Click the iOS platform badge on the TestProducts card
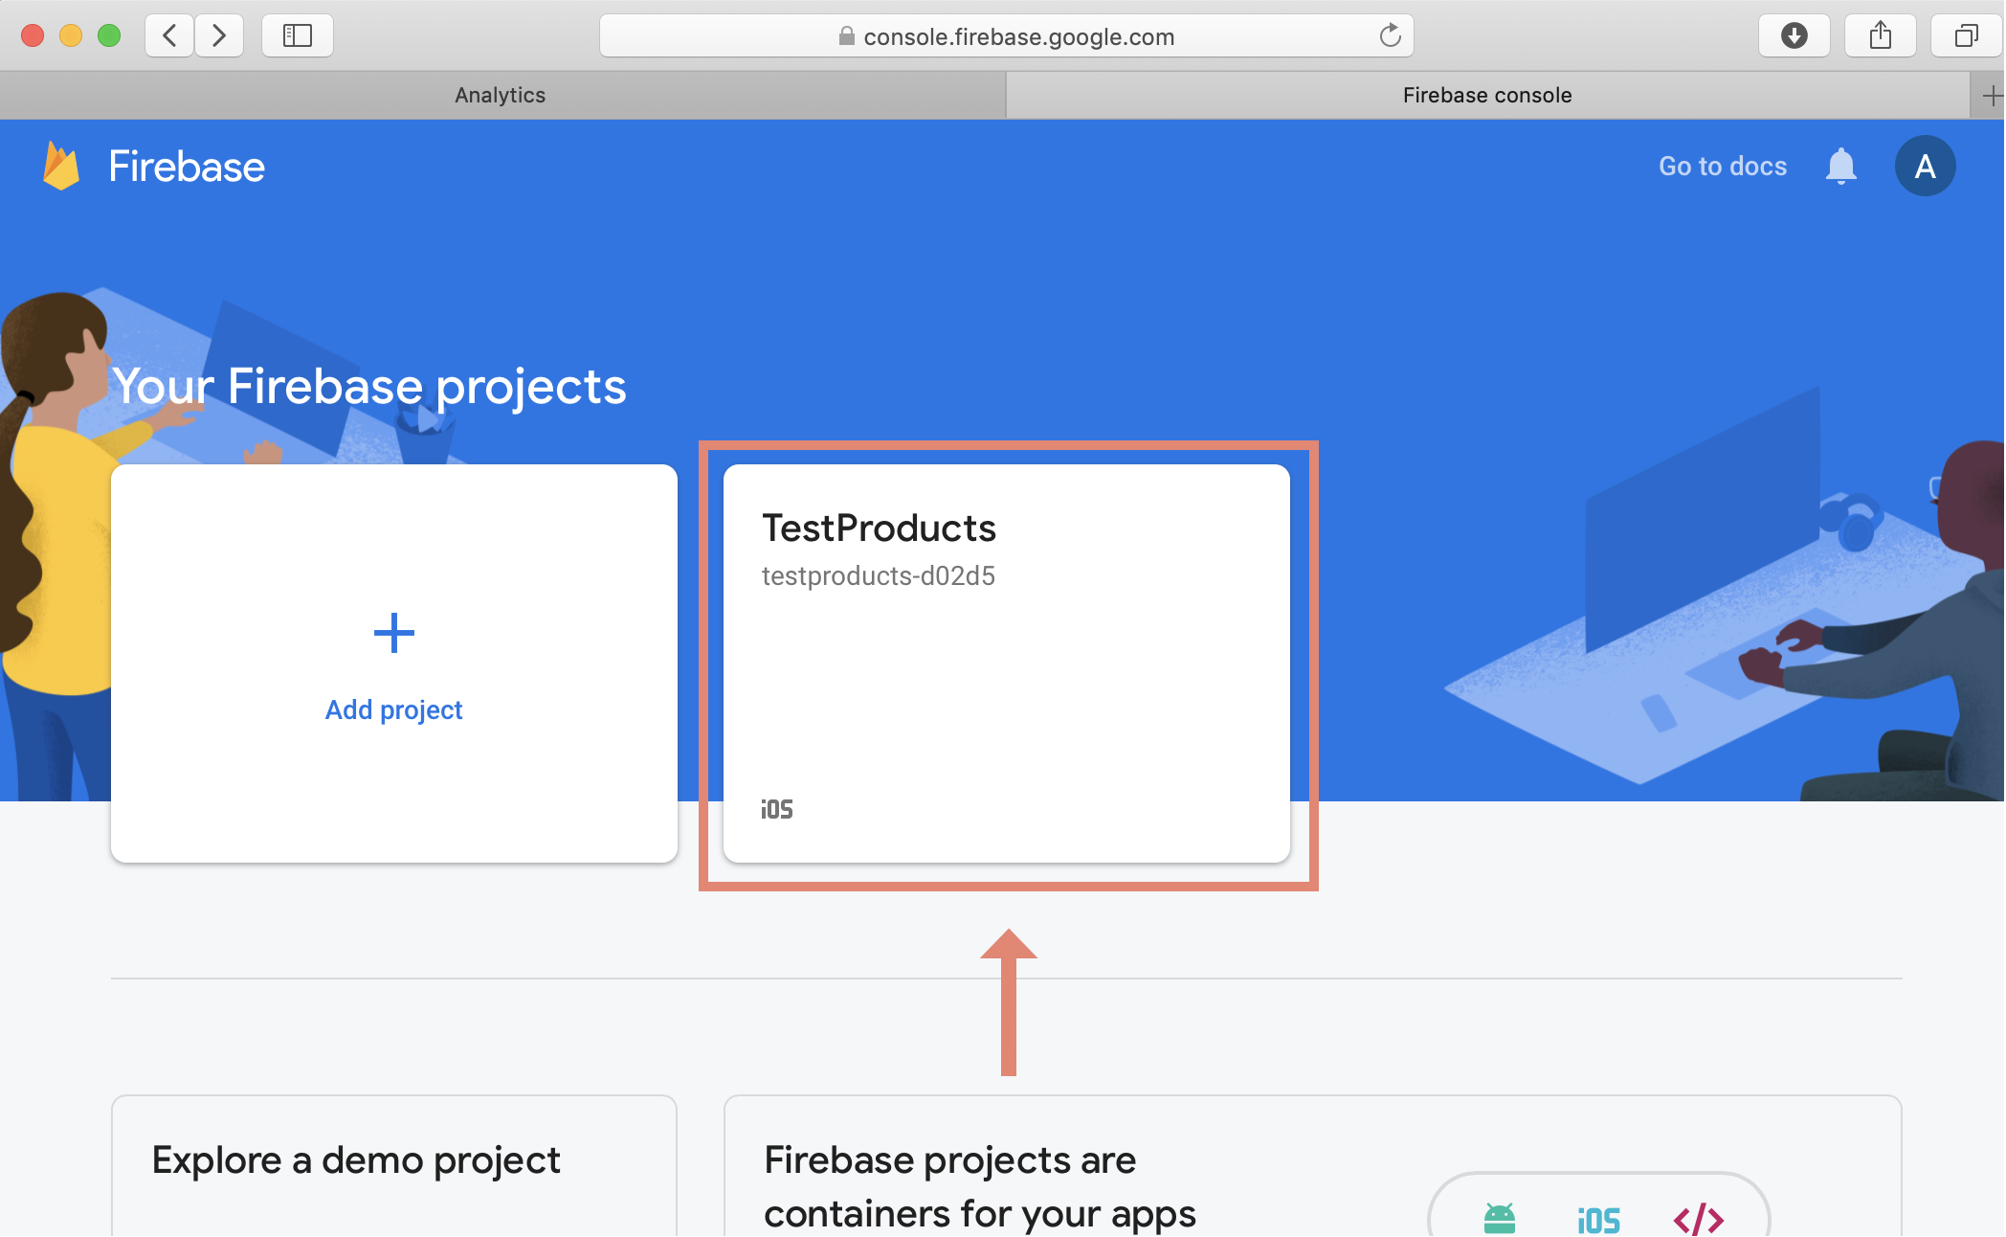This screenshot has height=1237, width=2006. (777, 810)
